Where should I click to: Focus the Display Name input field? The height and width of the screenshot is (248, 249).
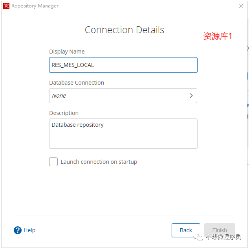(123, 65)
